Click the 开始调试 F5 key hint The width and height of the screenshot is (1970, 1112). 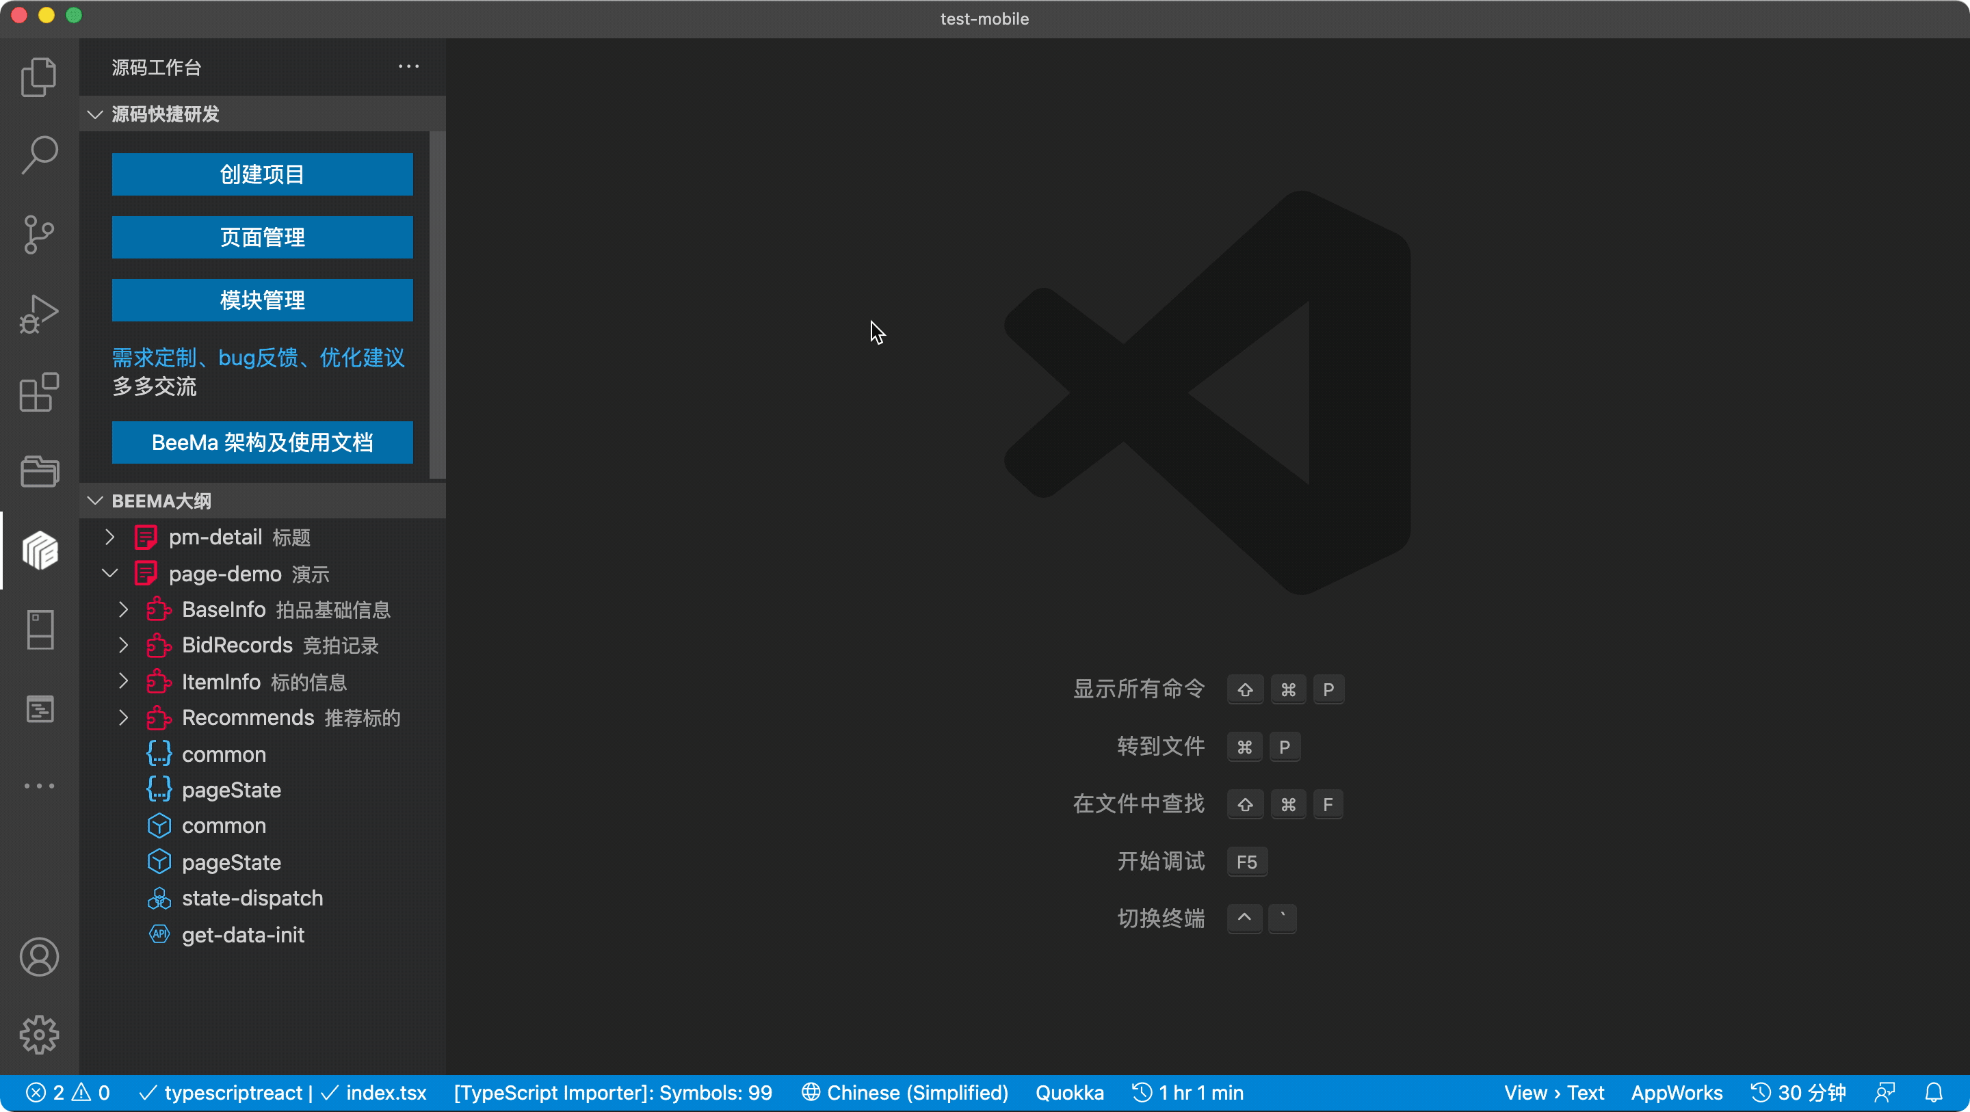point(1246,862)
